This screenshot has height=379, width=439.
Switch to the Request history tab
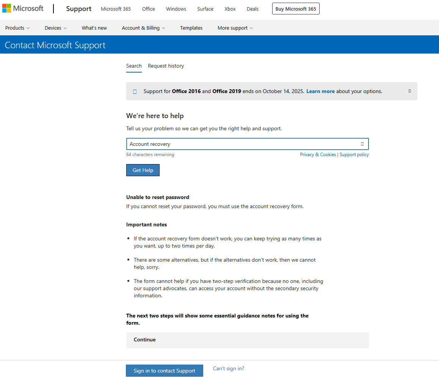point(166,66)
